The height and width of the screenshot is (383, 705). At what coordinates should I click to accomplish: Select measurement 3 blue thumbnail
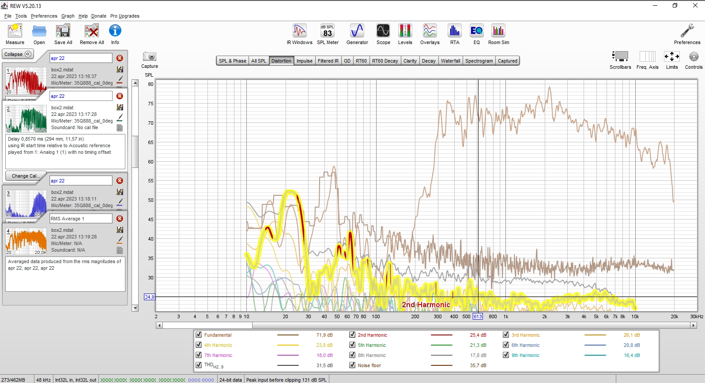click(x=26, y=203)
